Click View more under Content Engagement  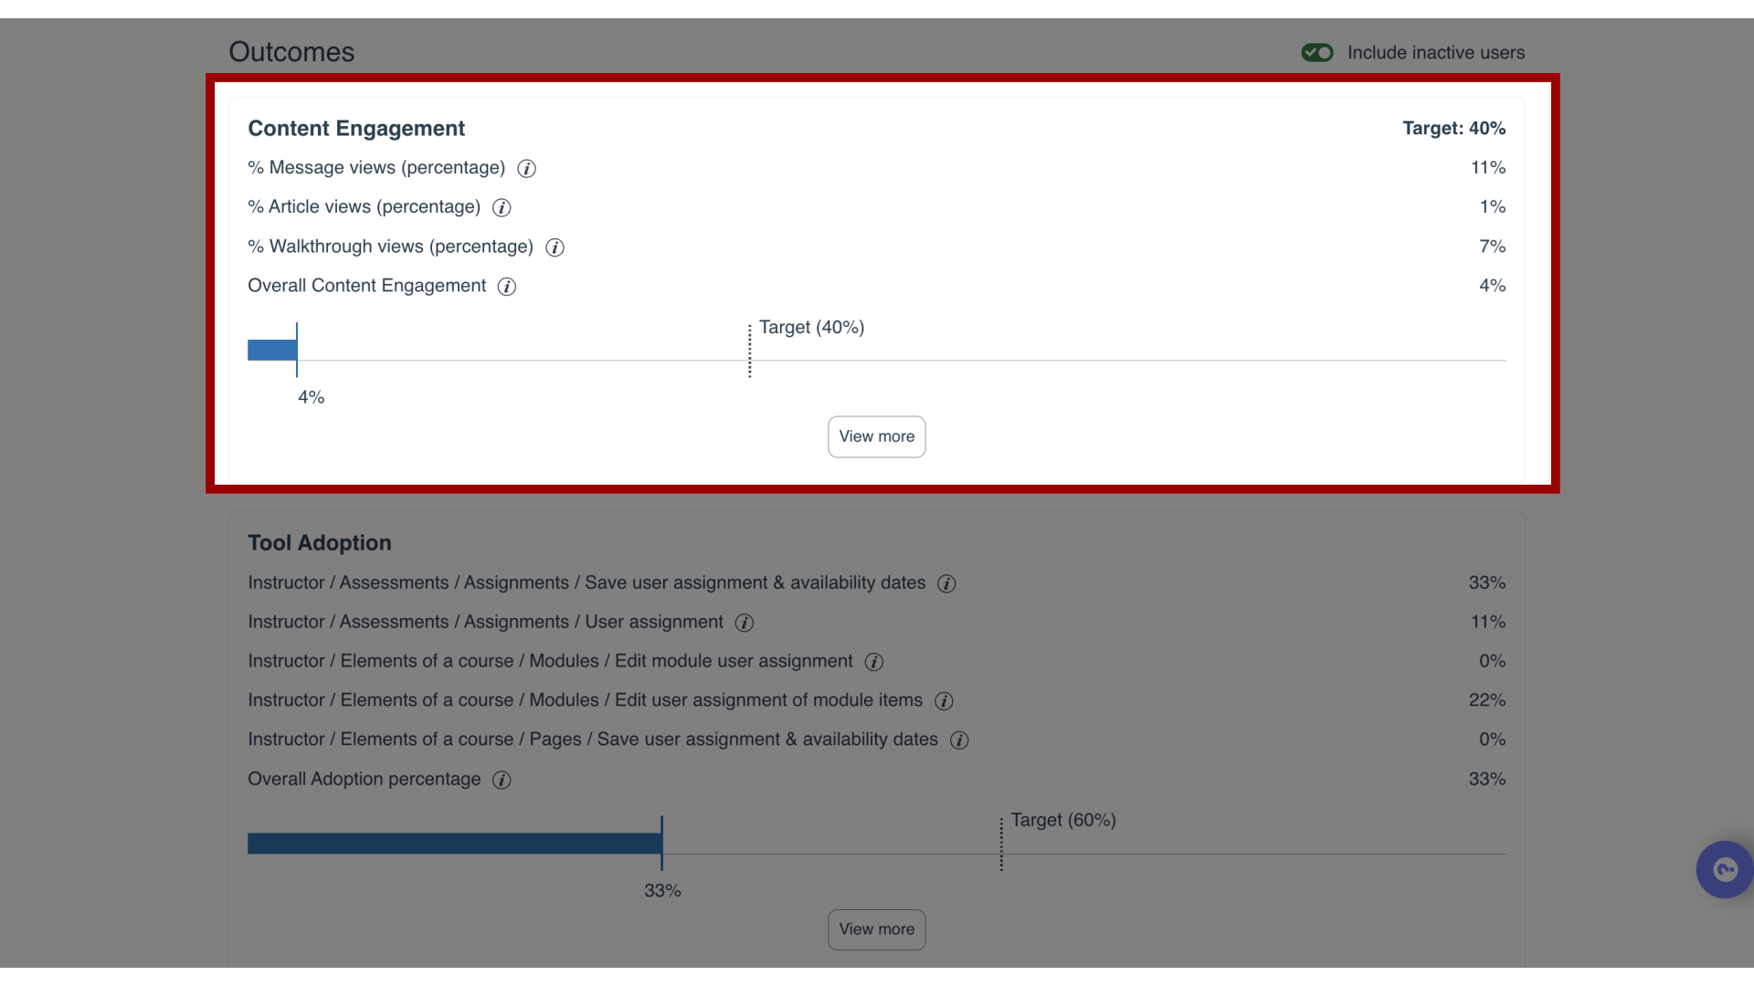877,435
